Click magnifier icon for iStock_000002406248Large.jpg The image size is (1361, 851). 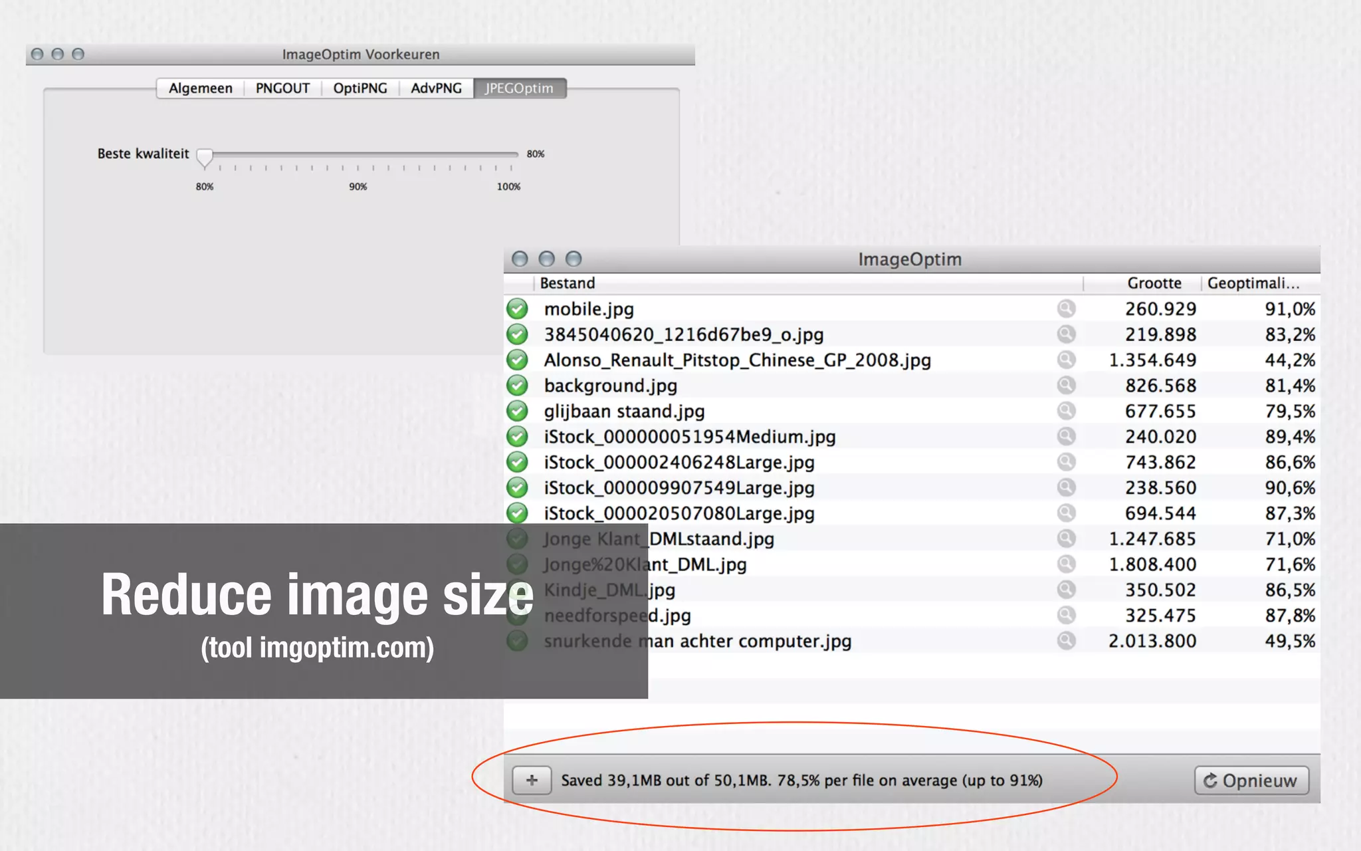pos(1066,461)
